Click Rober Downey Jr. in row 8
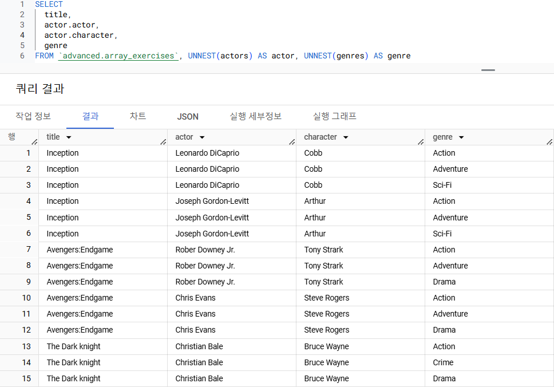This screenshot has width=554, height=387. pos(205,266)
